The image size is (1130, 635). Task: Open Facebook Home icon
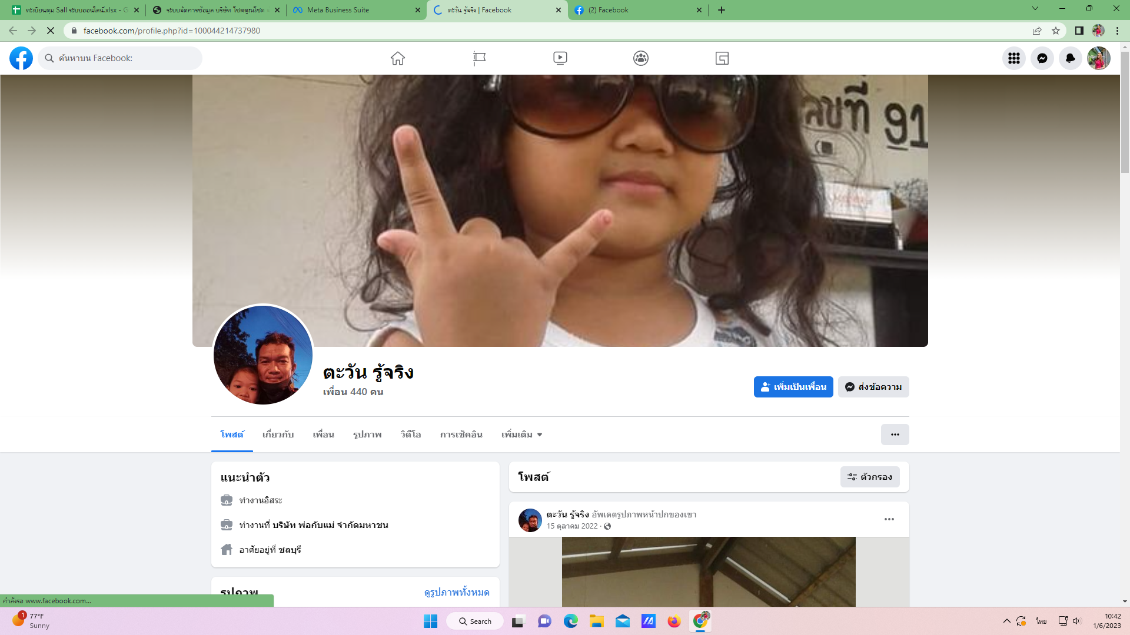(x=398, y=58)
